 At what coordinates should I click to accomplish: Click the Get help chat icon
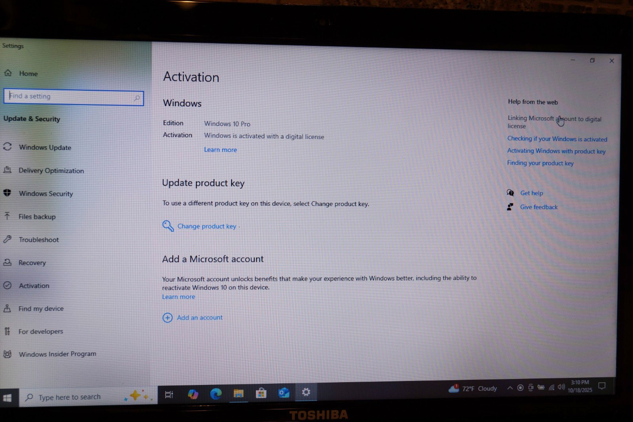click(x=510, y=193)
